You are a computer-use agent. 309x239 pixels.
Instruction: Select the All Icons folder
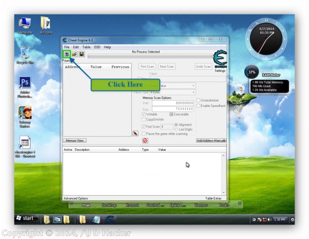[46, 25]
